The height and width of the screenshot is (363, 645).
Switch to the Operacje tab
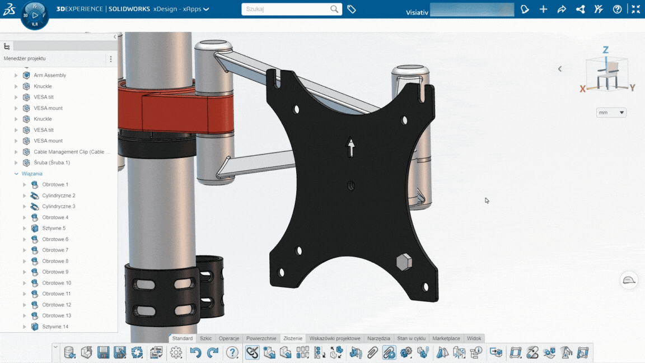tap(228, 338)
